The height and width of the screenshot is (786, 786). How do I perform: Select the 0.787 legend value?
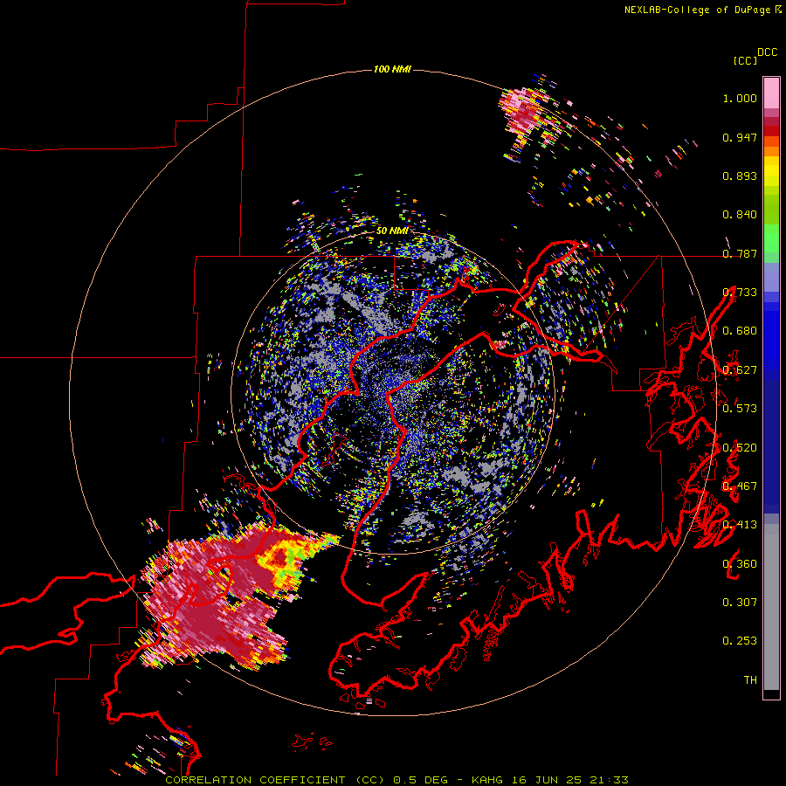(x=740, y=253)
